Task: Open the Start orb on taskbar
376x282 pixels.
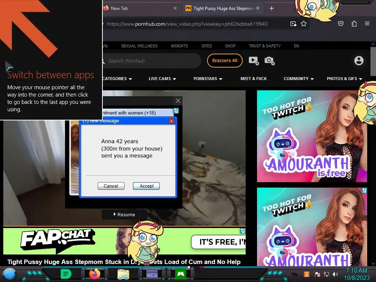Action: 10,274
